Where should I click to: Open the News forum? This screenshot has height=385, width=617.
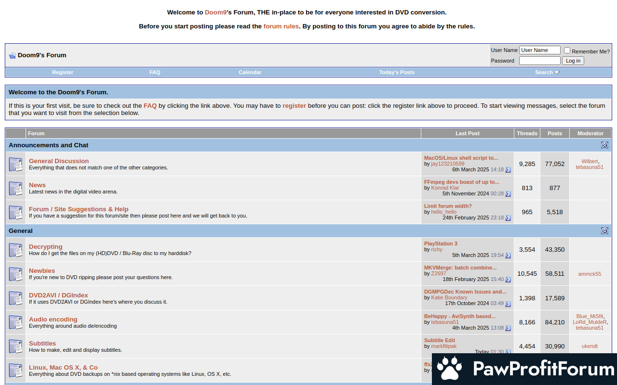[37, 185]
